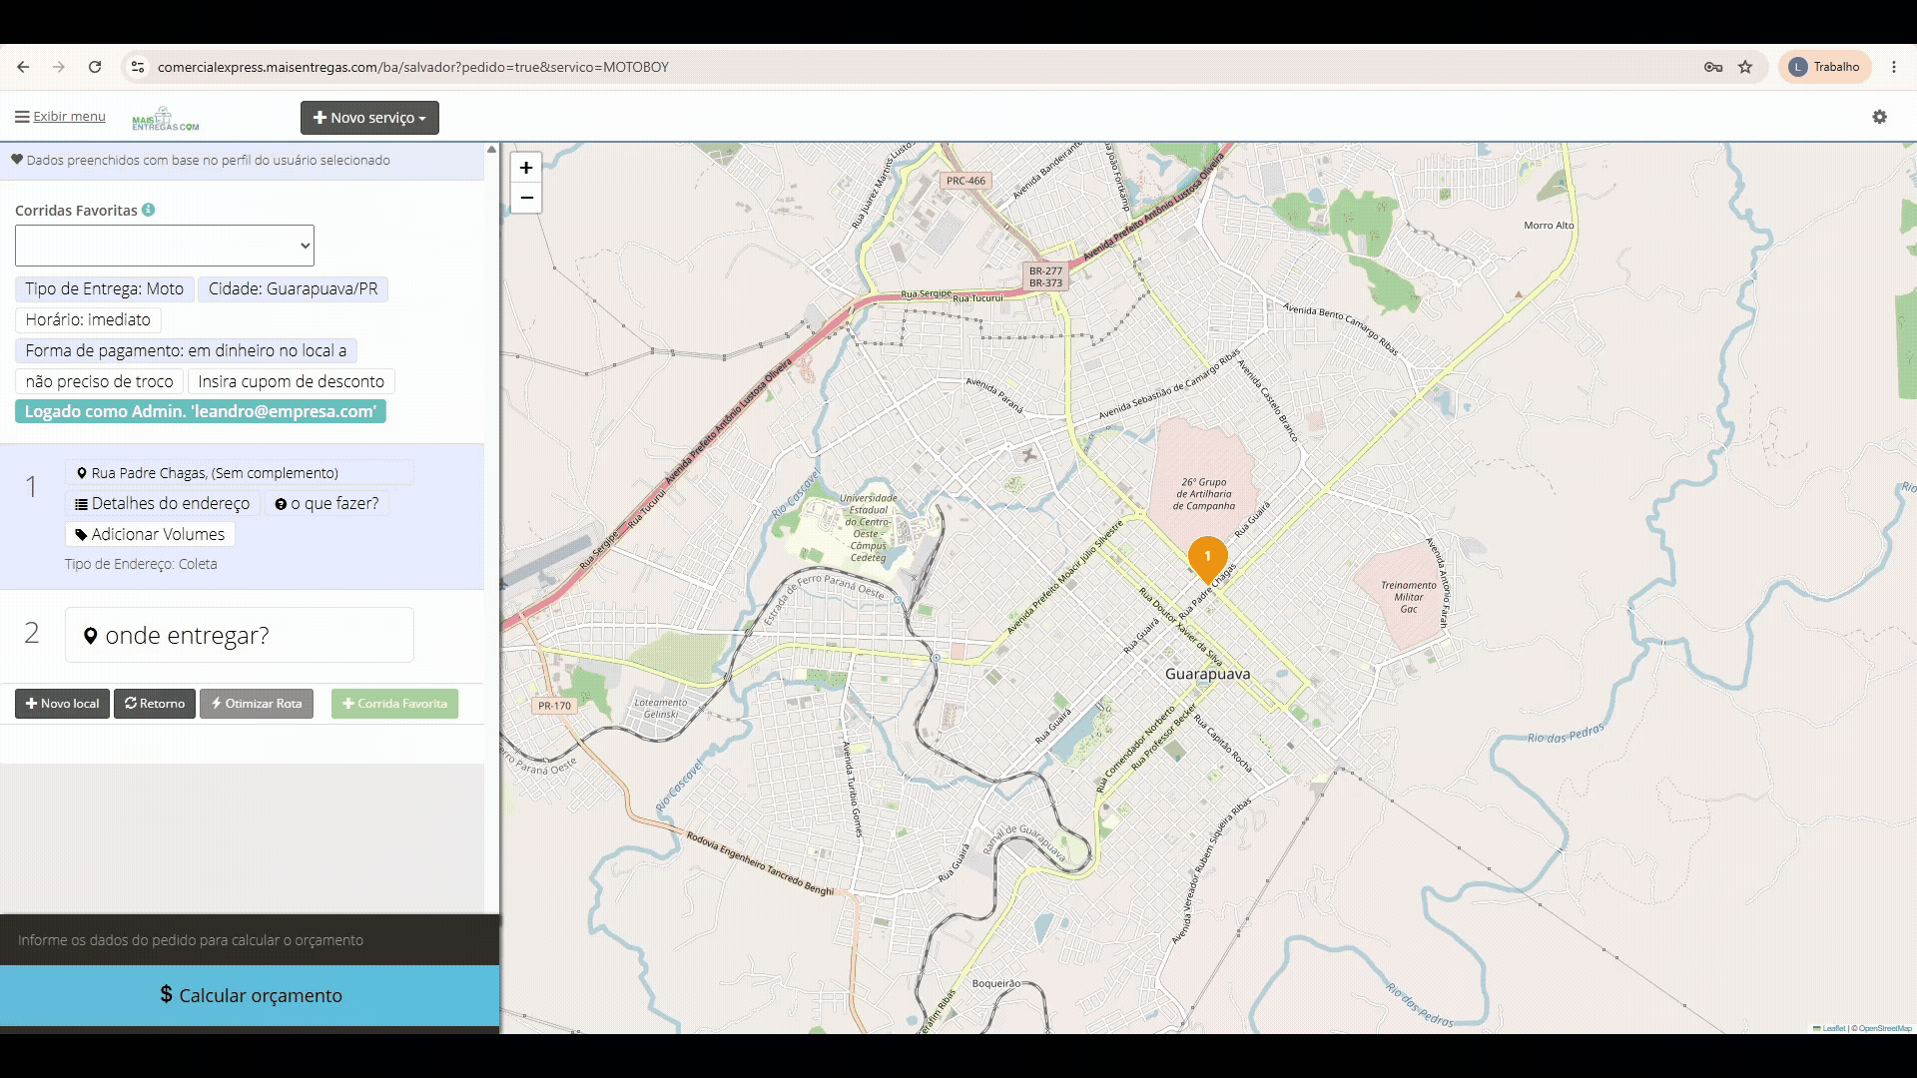Open the Exibir menu hamburger link
The height and width of the screenshot is (1078, 1917).
[x=60, y=117]
